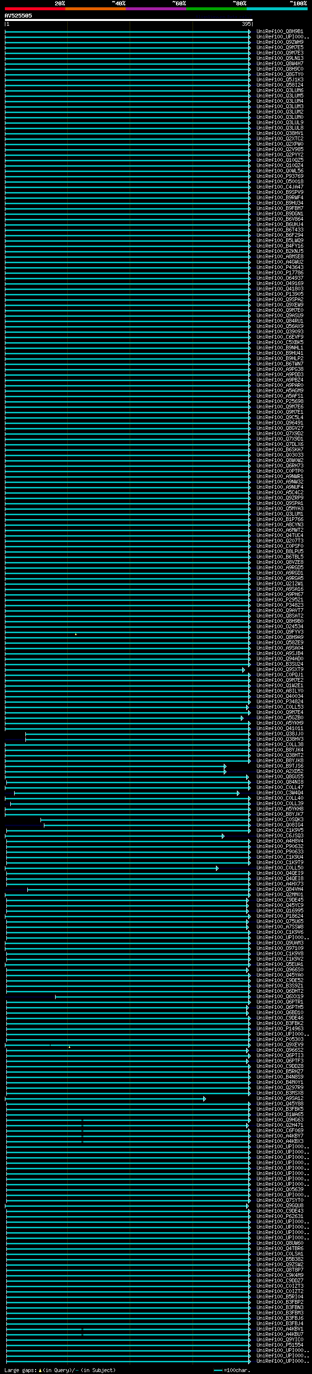Select hit label UniRef100_C3W4Q4

coord(280,793)
